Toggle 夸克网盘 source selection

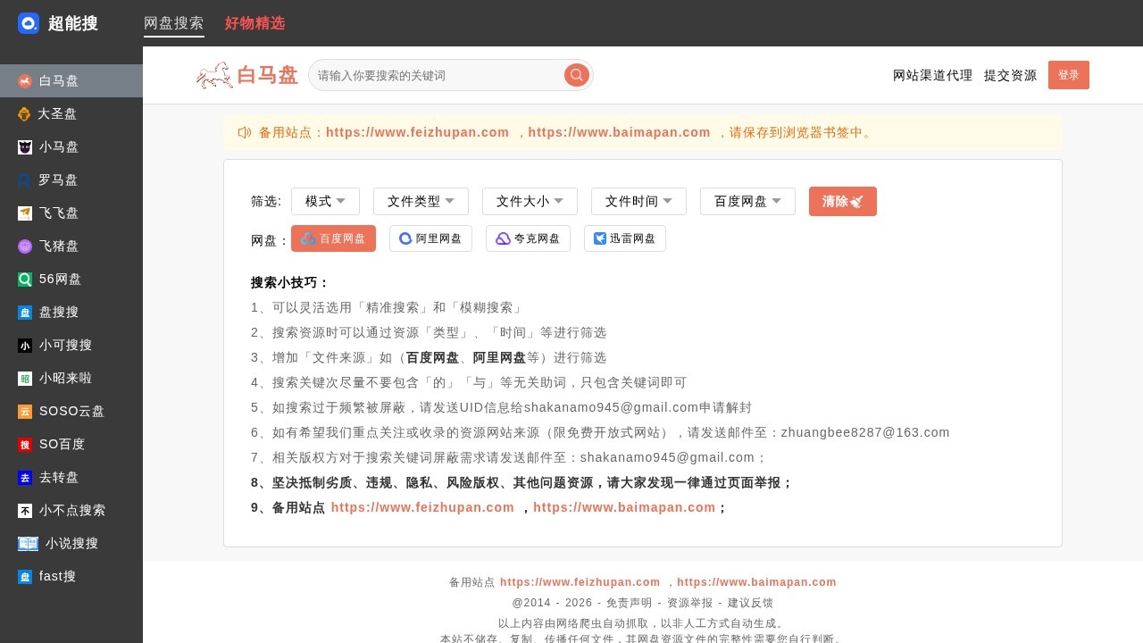[528, 238]
